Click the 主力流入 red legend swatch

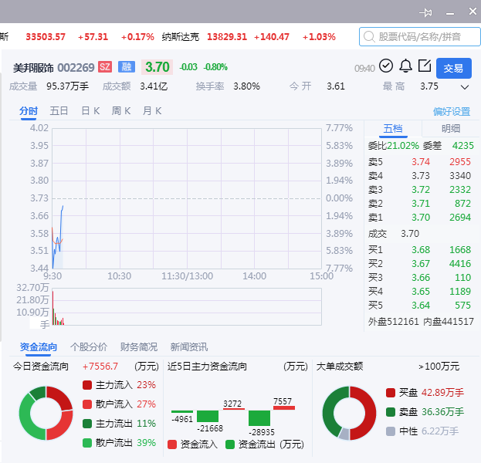87,385
